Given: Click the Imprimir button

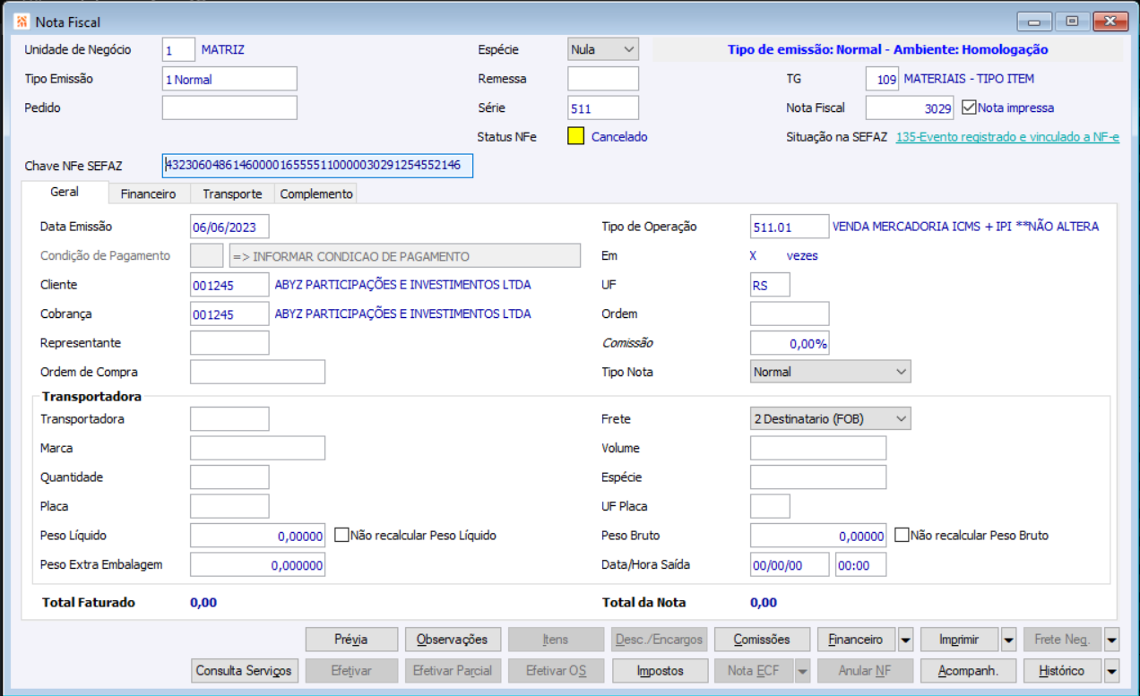Looking at the screenshot, I should 960,640.
